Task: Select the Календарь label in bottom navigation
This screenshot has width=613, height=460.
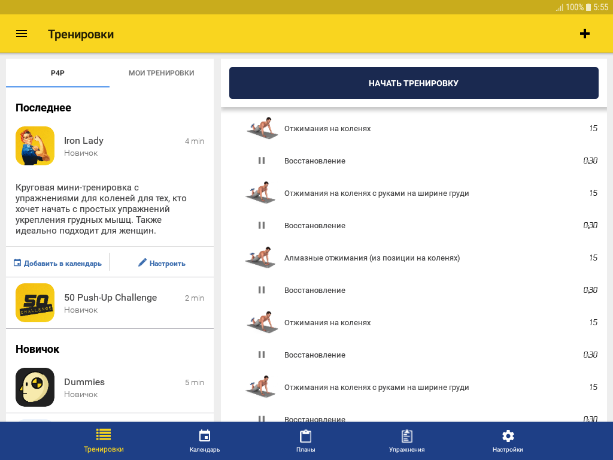Action: click(205, 449)
